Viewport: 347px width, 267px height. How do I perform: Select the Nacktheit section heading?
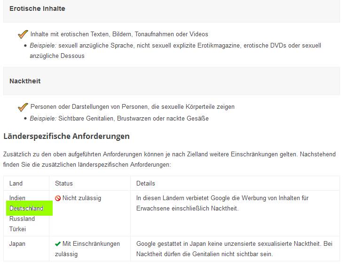coord(25,81)
